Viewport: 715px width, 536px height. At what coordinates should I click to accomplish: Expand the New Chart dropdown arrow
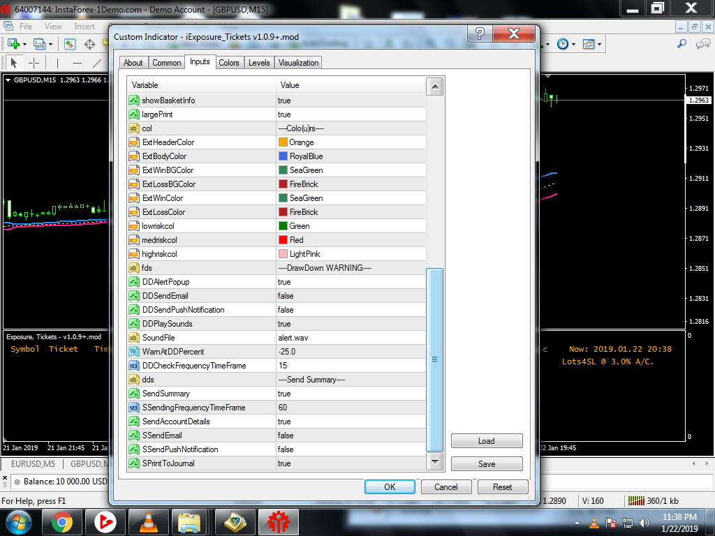[x=24, y=44]
